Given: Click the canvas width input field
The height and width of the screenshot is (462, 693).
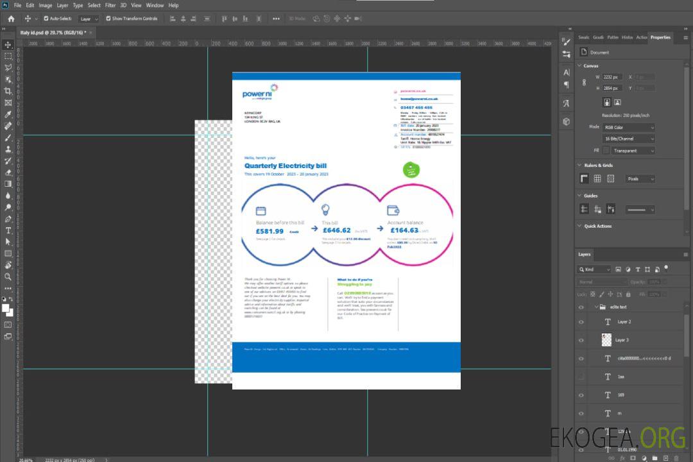Looking at the screenshot, I should [x=612, y=77].
